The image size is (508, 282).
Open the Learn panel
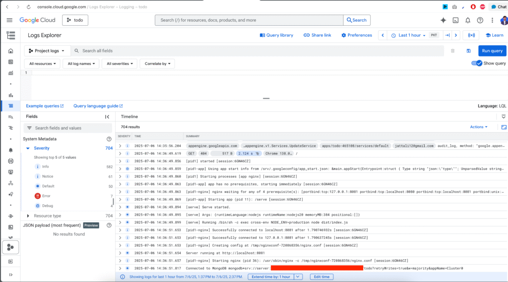click(495, 35)
